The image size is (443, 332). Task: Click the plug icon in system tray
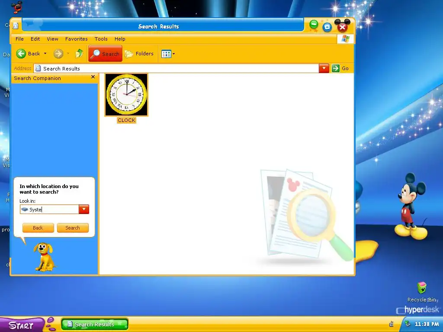pos(391,324)
